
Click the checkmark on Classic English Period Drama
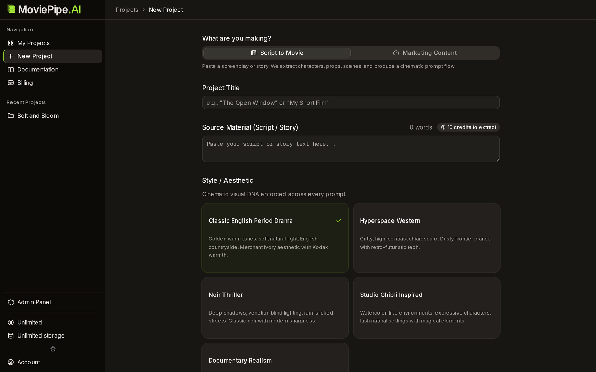(x=339, y=220)
